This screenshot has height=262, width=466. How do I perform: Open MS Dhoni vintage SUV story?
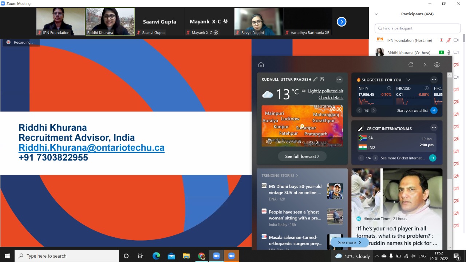tap(295, 190)
